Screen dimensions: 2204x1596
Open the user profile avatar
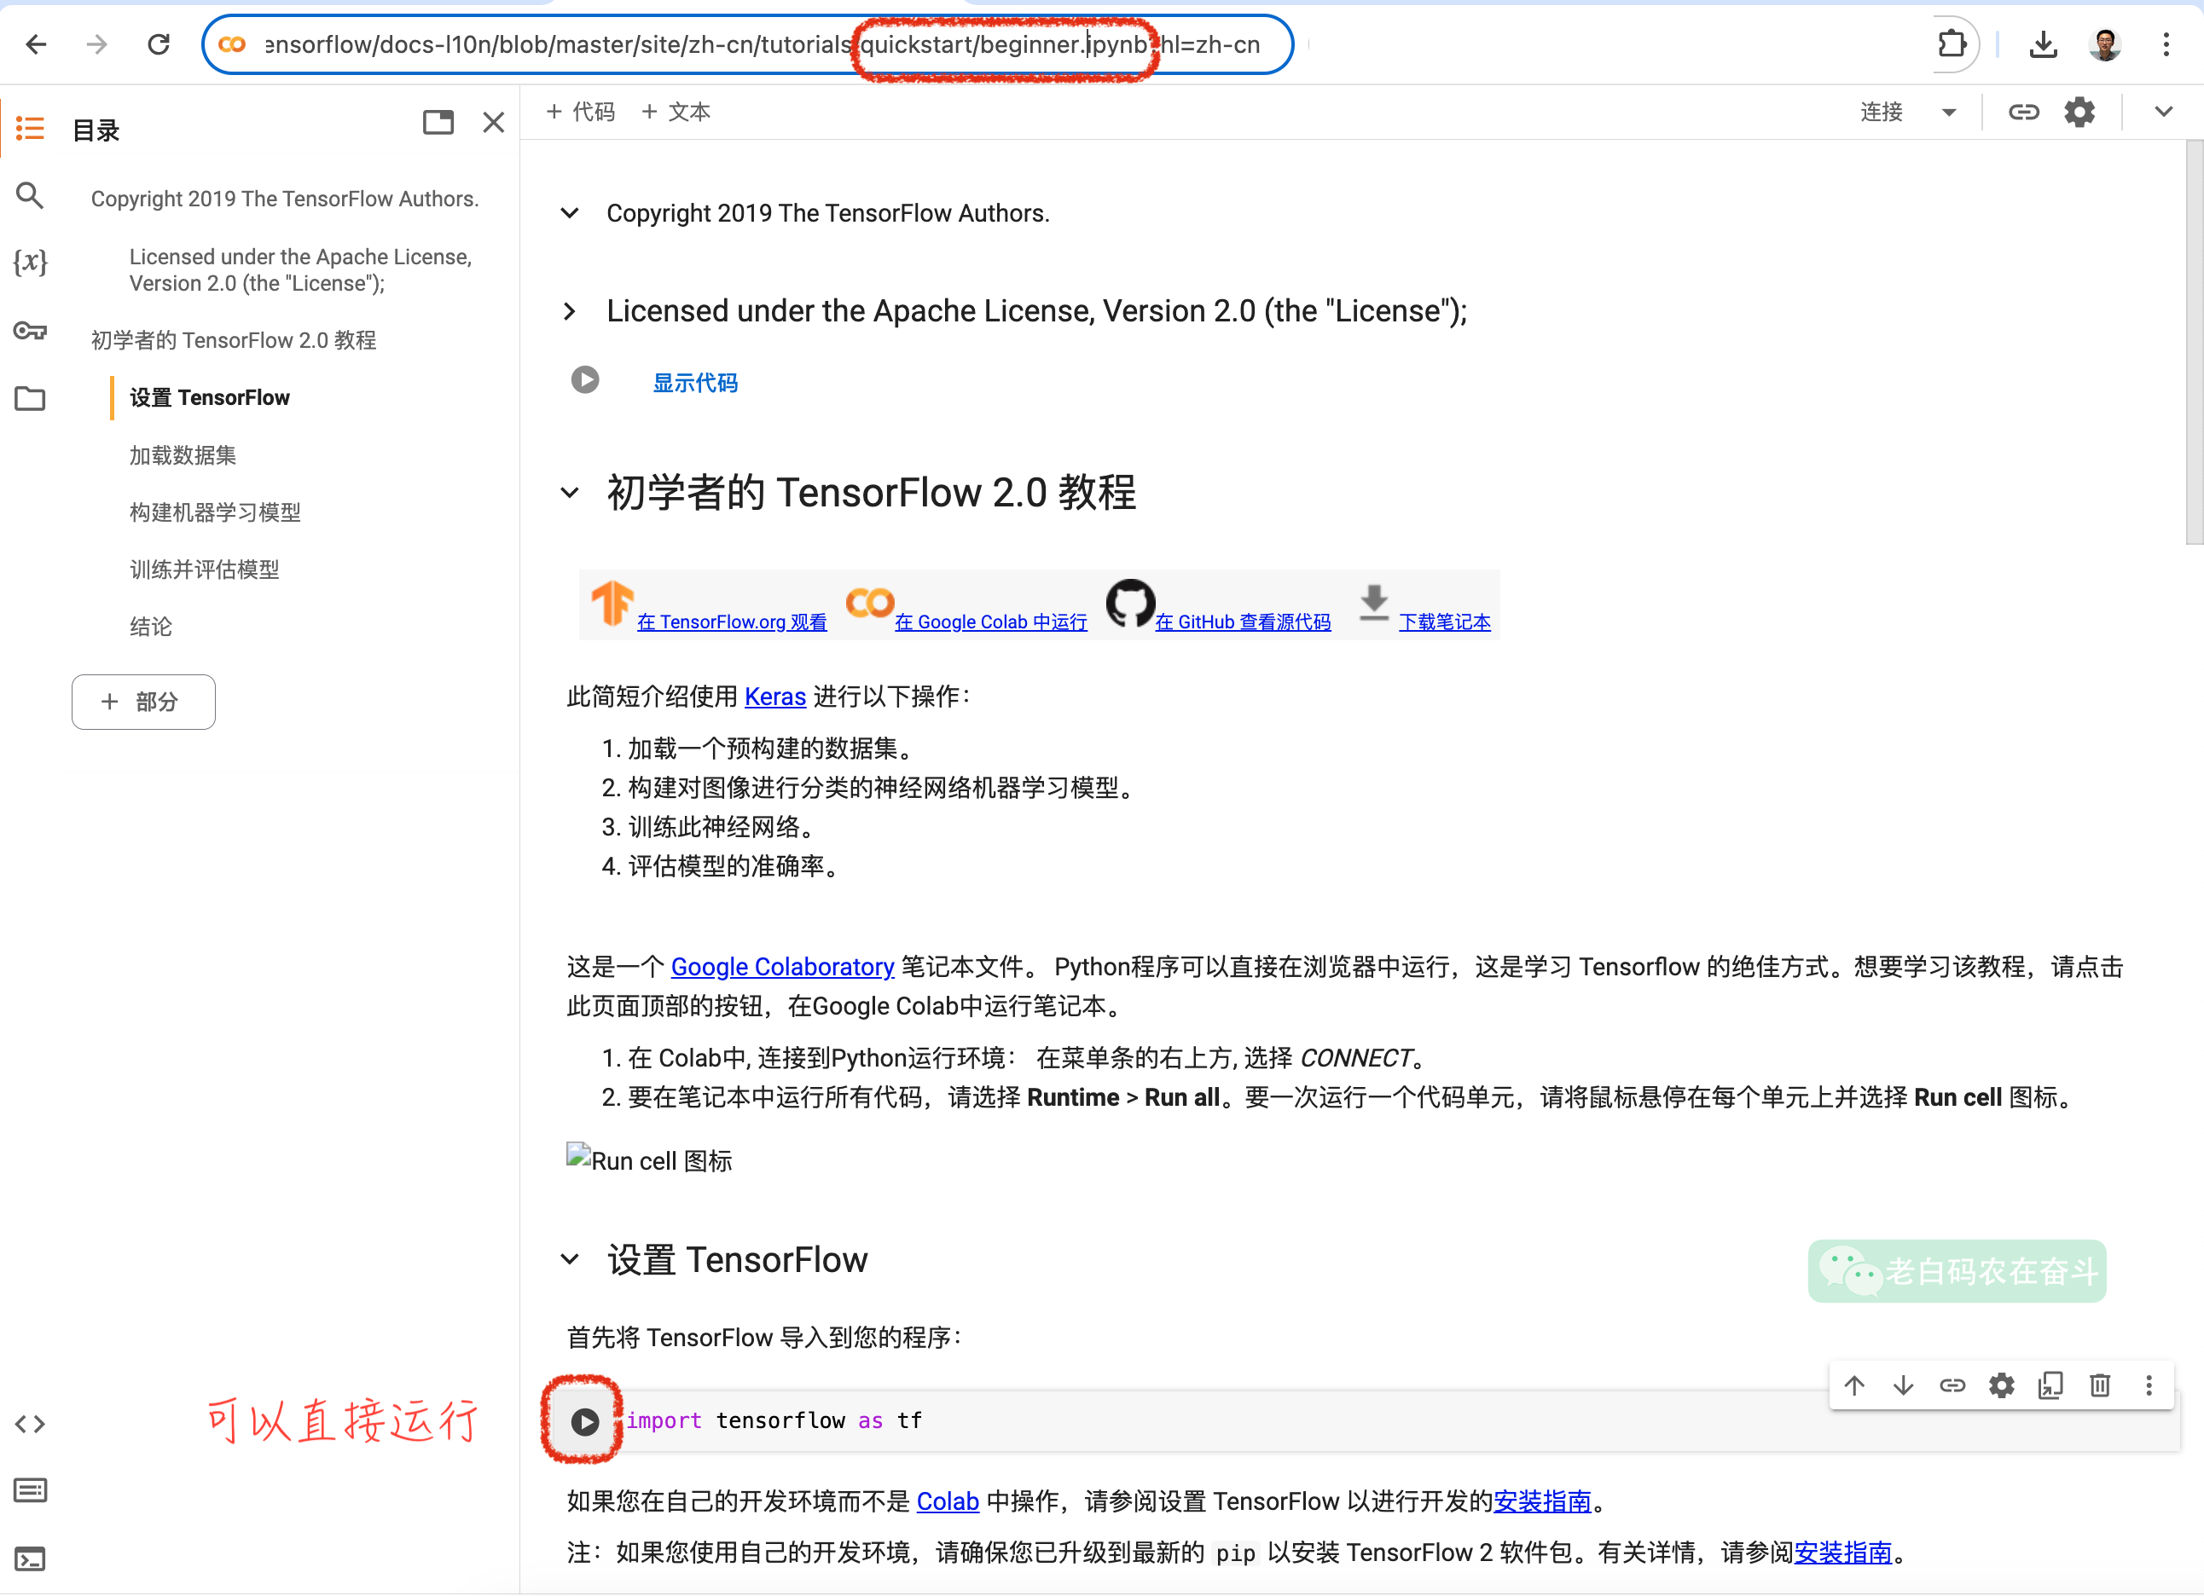[x=2104, y=44]
